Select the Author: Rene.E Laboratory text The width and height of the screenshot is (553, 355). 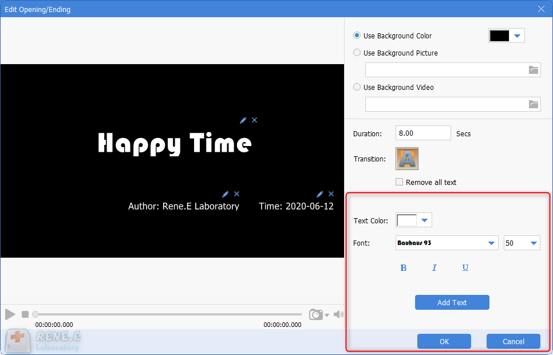pos(184,206)
